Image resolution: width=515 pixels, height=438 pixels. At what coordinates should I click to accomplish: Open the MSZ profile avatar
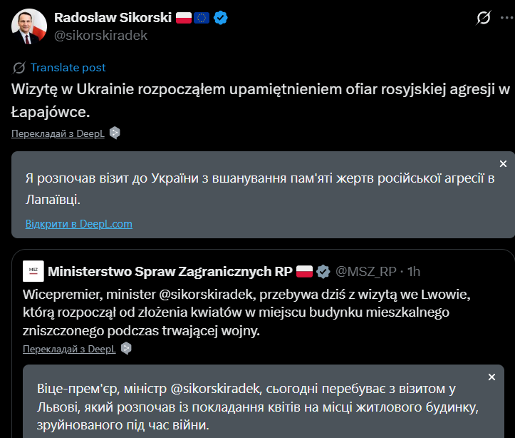(33, 272)
